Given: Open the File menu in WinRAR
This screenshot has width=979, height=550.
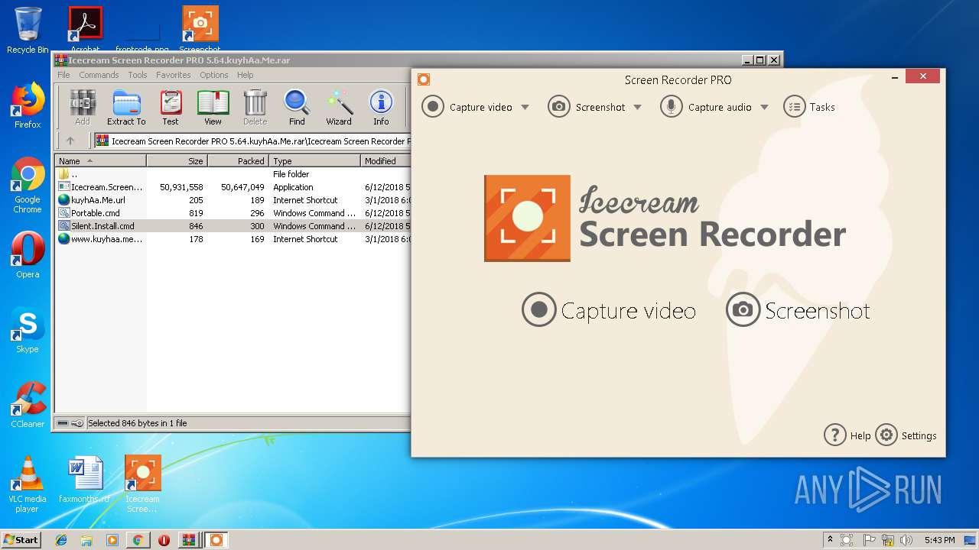Looking at the screenshot, I should [x=63, y=75].
